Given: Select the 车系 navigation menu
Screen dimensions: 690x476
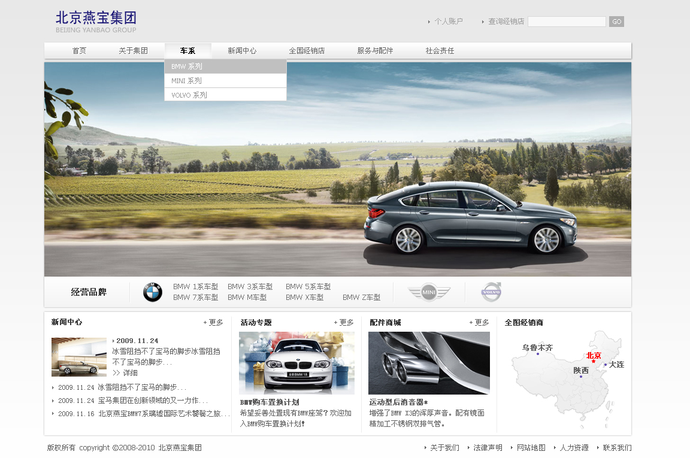Looking at the screenshot, I should (188, 50).
